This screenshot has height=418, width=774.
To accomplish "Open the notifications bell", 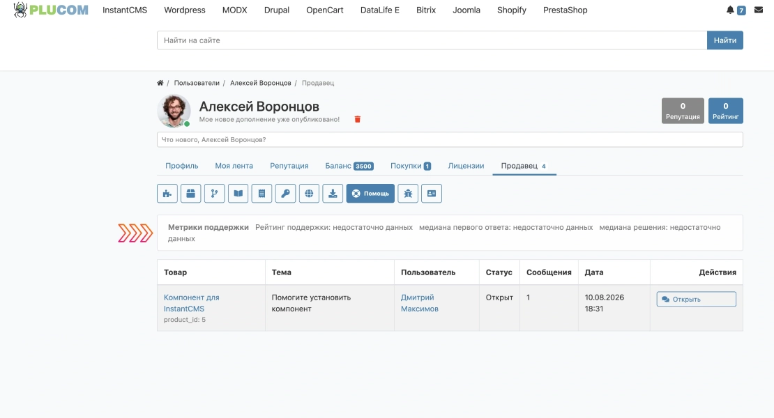I will point(730,10).
